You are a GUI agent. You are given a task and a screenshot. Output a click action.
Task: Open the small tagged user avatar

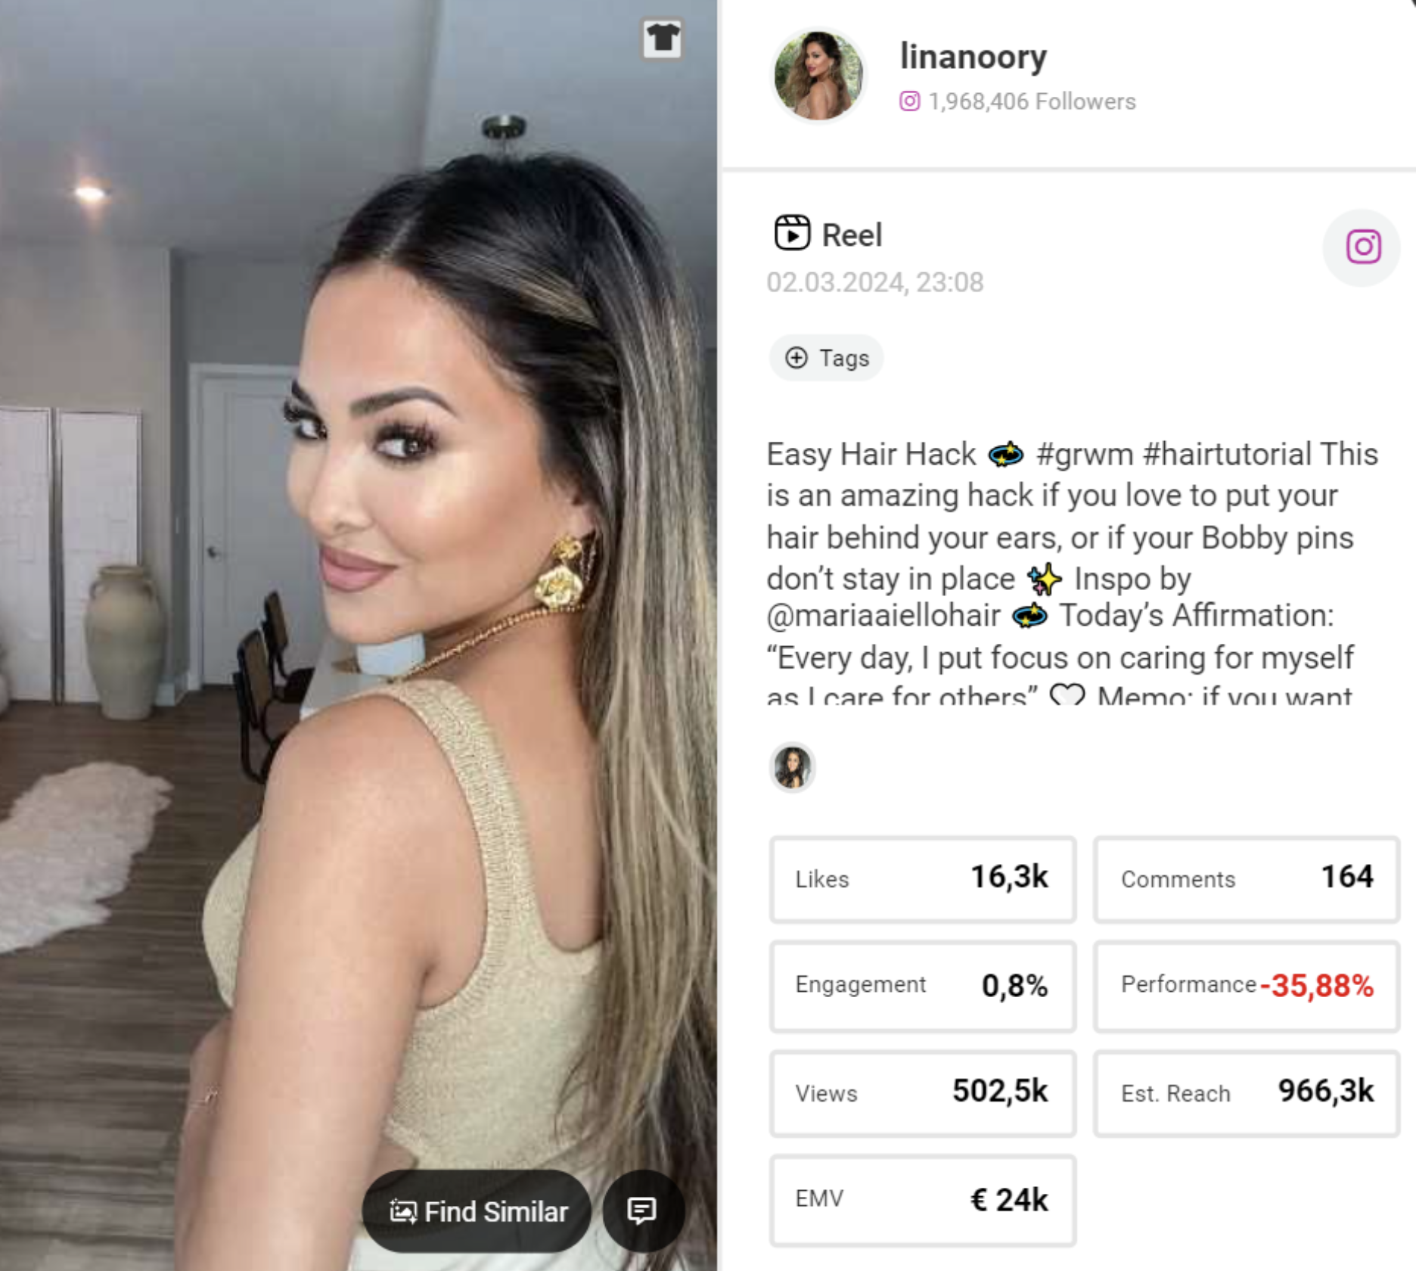pos(792,767)
